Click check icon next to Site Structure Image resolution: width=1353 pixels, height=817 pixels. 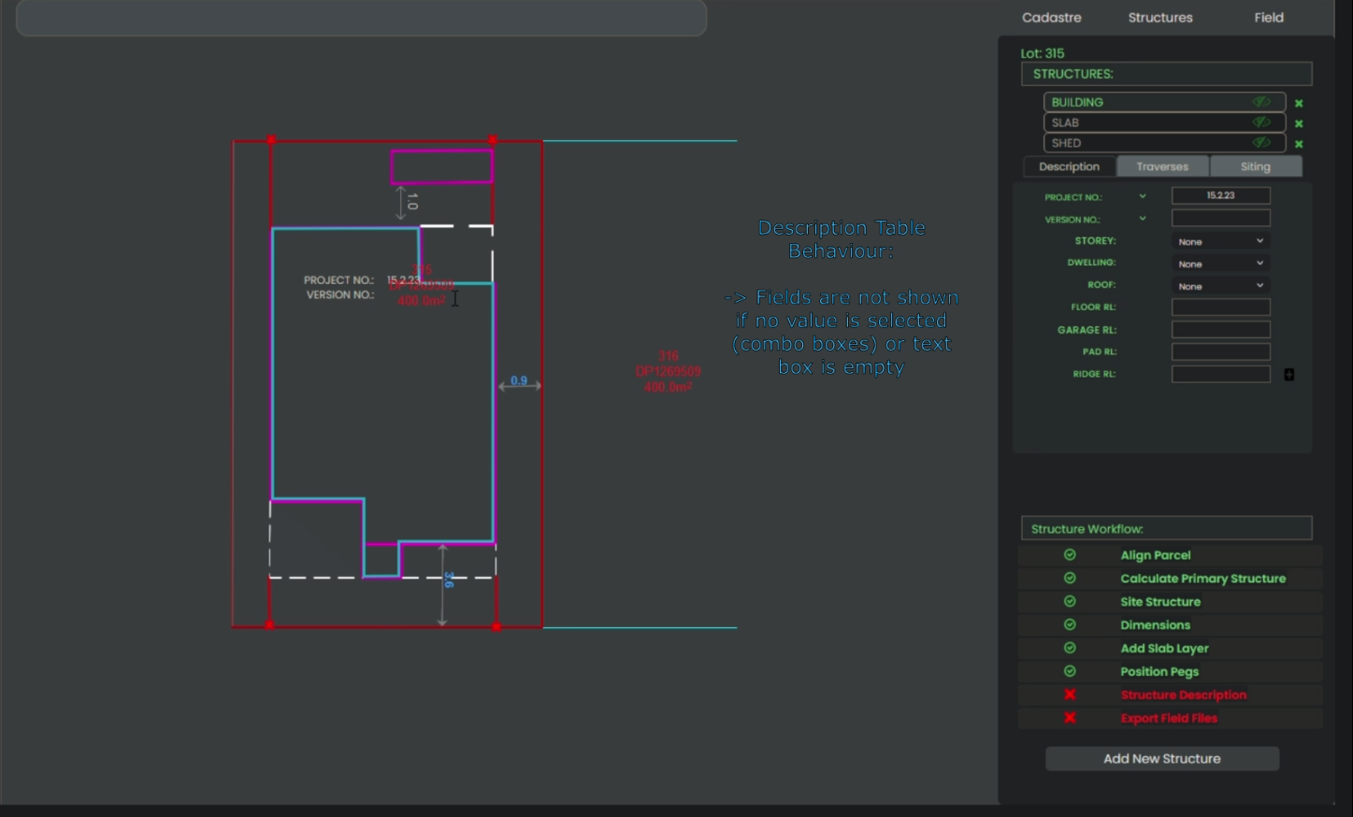[1070, 602]
